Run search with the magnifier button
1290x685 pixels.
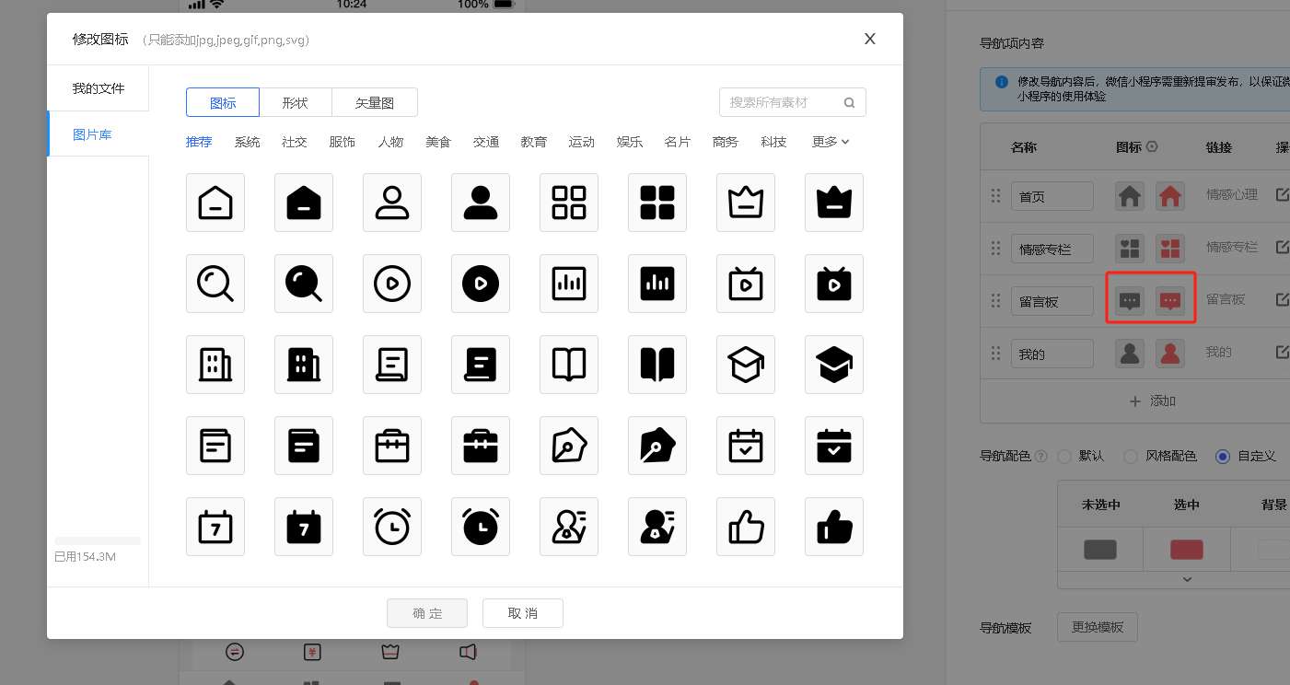pos(849,103)
